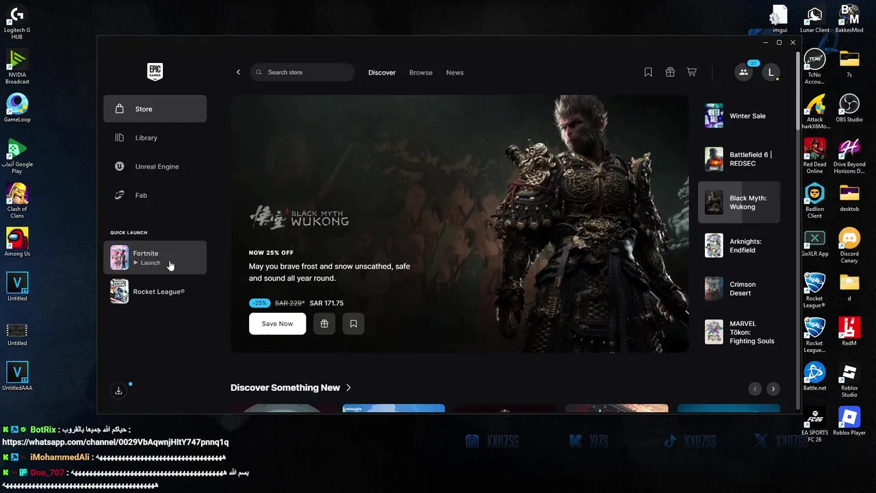The image size is (876, 493).
Task: Select MARVEL Tōkon: Fighting Souls in list
Action: point(739,332)
